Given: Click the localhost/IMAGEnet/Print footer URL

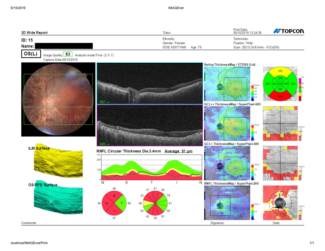Looking at the screenshot, I should [29, 243].
